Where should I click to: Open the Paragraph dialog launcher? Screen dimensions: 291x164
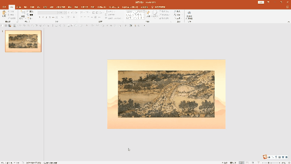(x=123, y=22)
